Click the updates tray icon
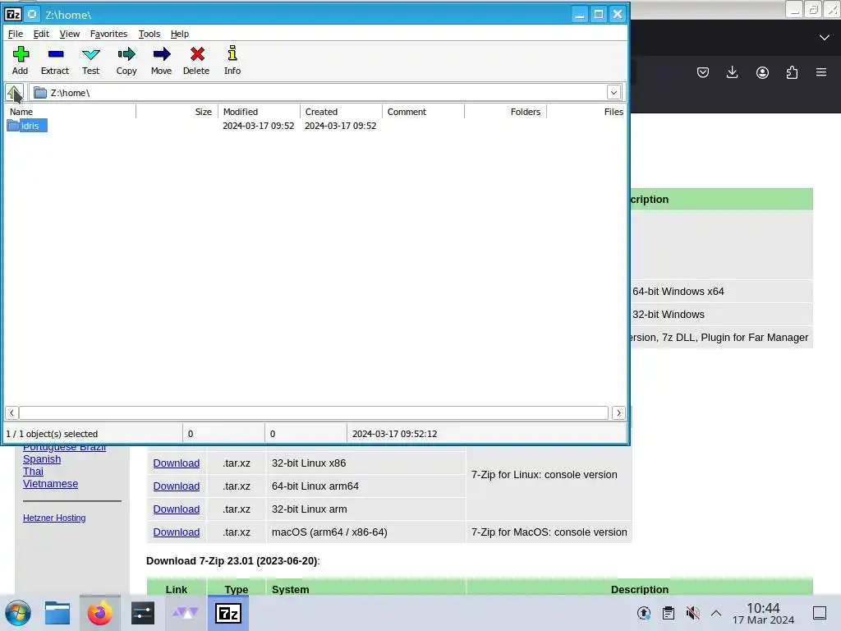This screenshot has width=841, height=631. tap(644, 613)
